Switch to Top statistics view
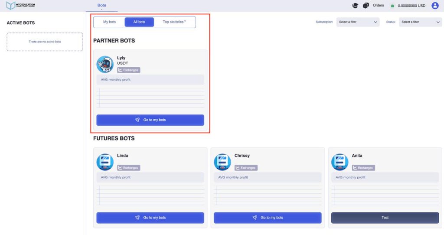444x235 pixels. (x=174, y=22)
